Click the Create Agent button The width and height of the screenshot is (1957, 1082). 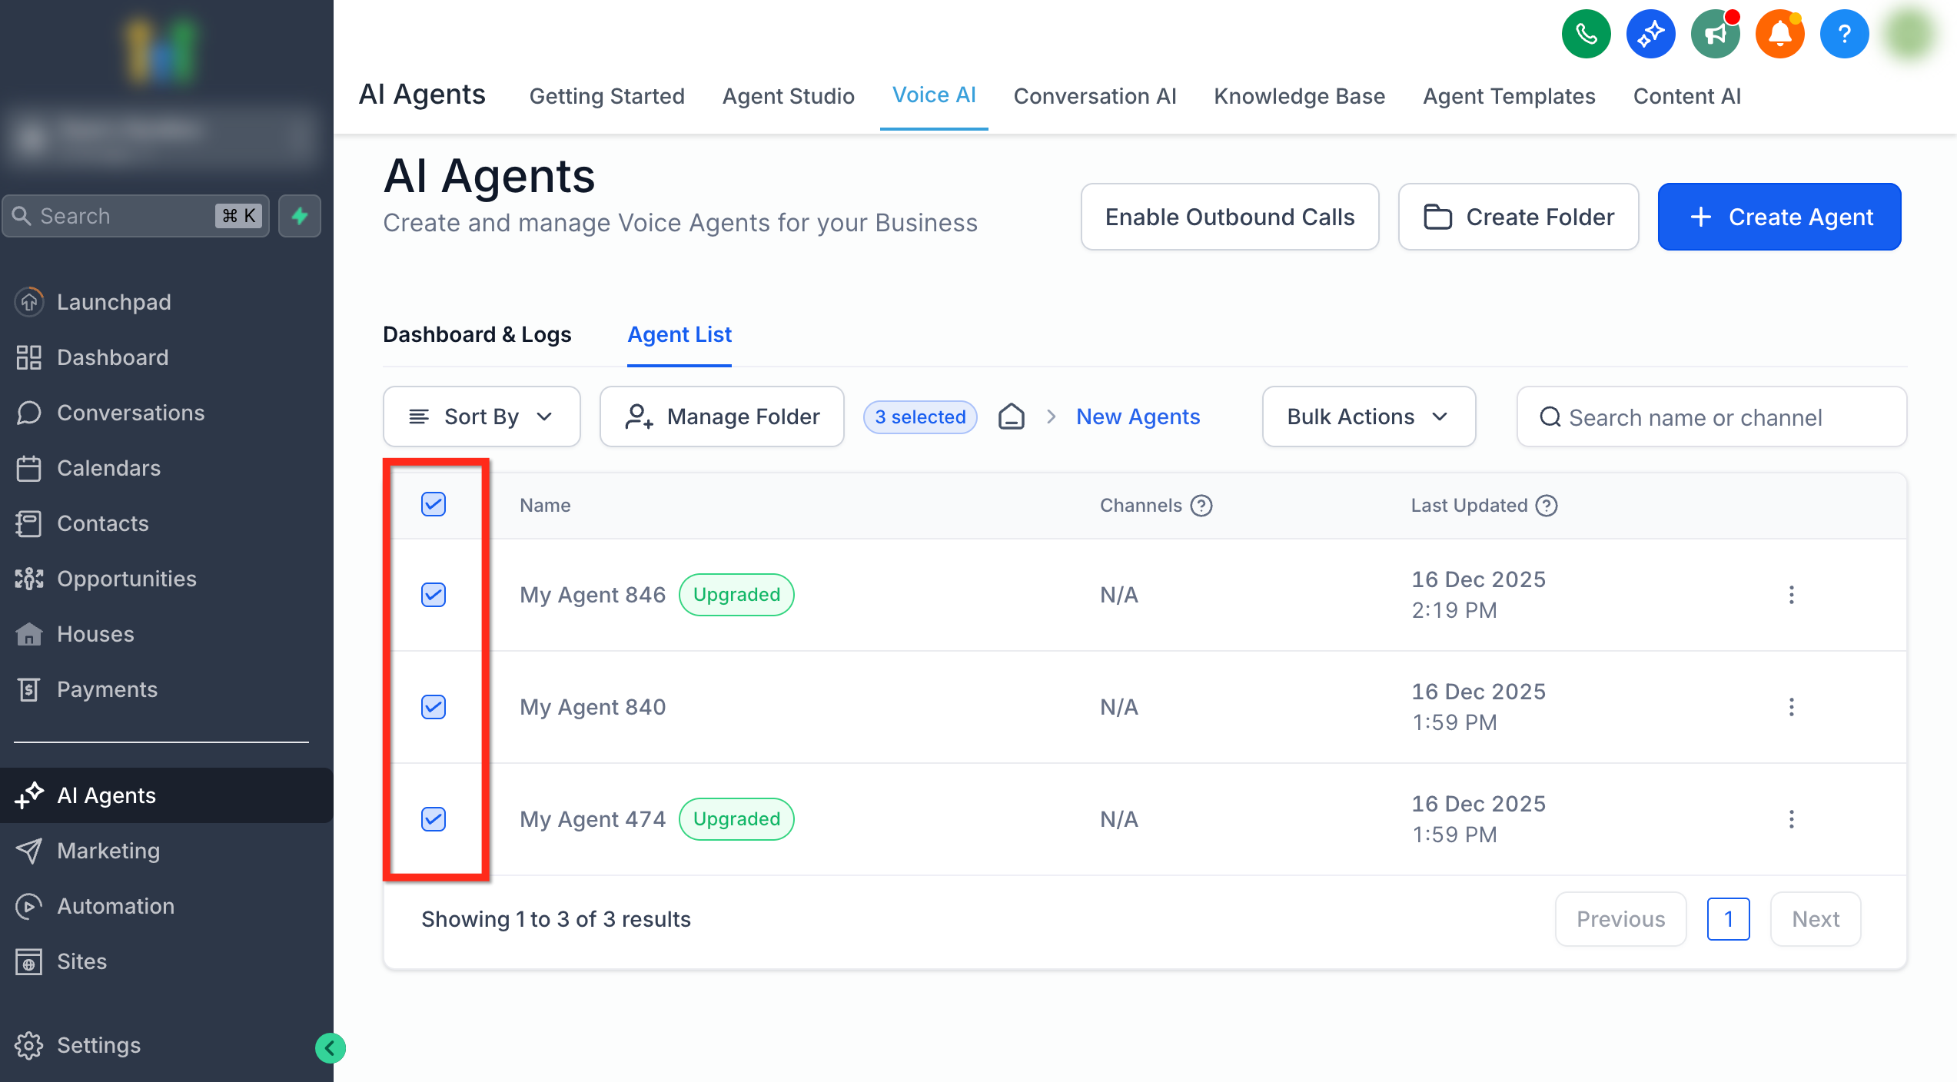[x=1779, y=217]
